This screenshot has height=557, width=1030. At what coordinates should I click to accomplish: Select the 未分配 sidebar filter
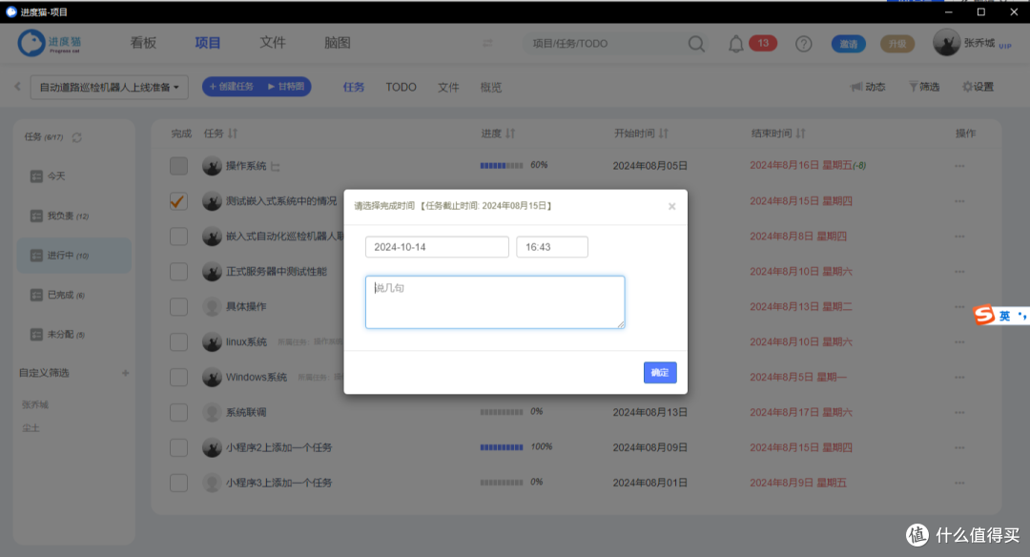coord(73,335)
